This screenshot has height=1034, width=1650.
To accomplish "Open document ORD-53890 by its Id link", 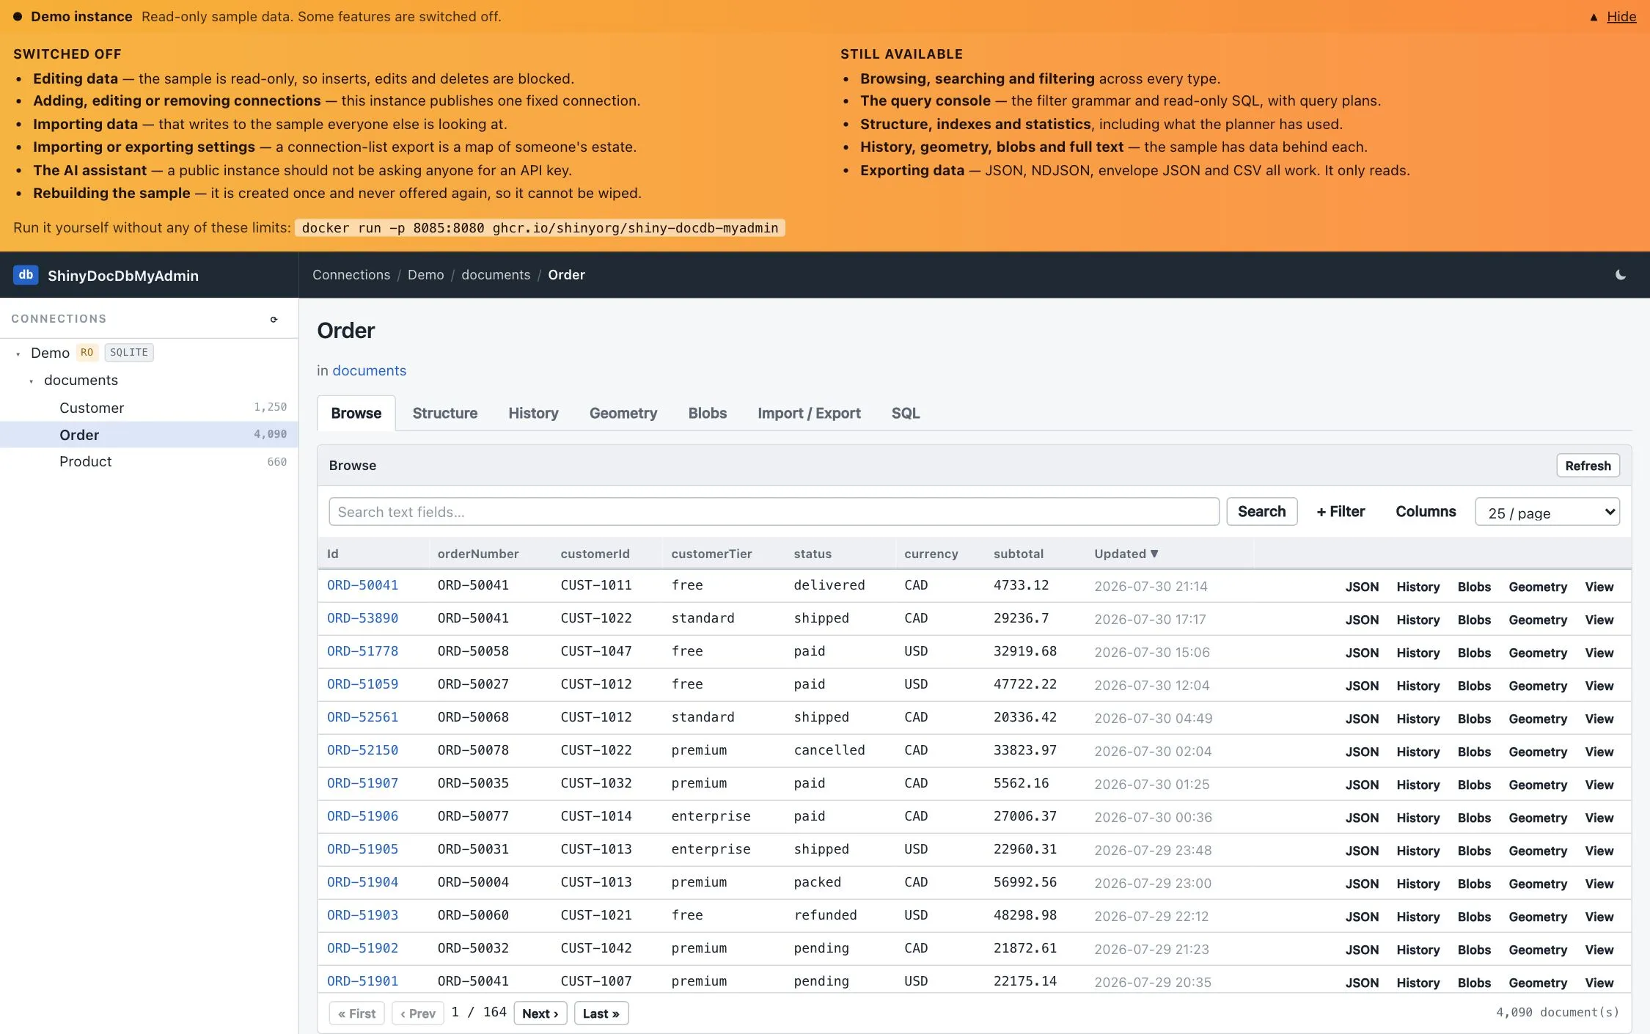I will pos(363,618).
